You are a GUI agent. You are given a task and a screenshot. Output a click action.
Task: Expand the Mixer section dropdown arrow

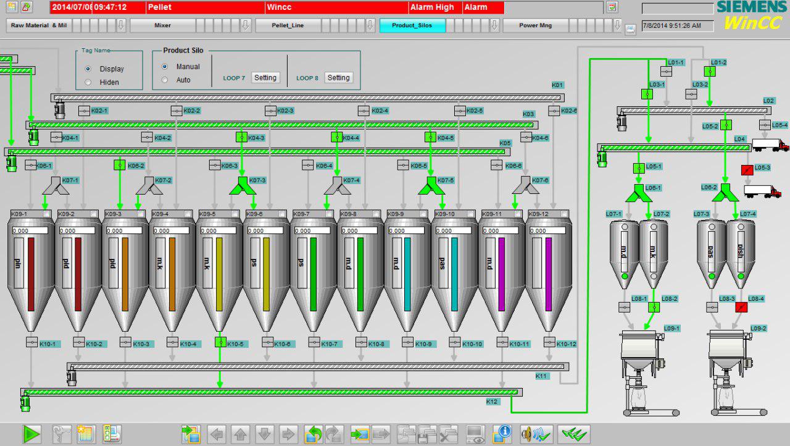click(x=246, y=25)
